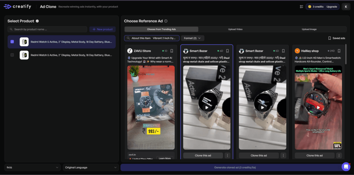The image size is (354, 175).
Task: Click the Upgrade link
Action: coord(332,7)
